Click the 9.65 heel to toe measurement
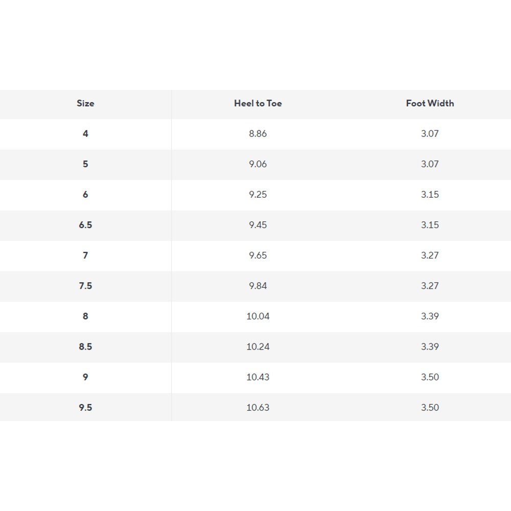The image size is (511, 511). 258,255
